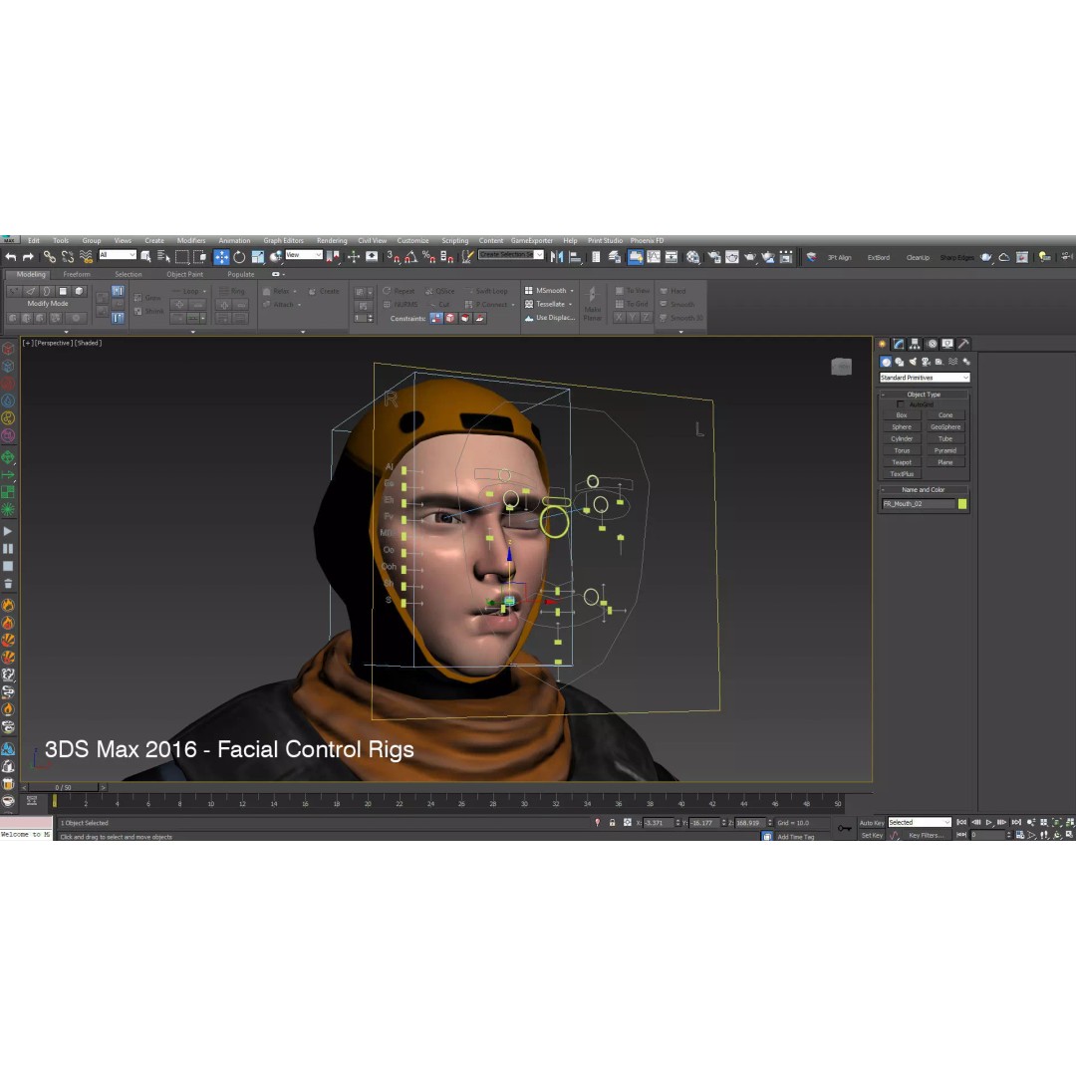Choose the Select Object tool
Screen dimensions: 1076x1076
(x=145, y=257)
